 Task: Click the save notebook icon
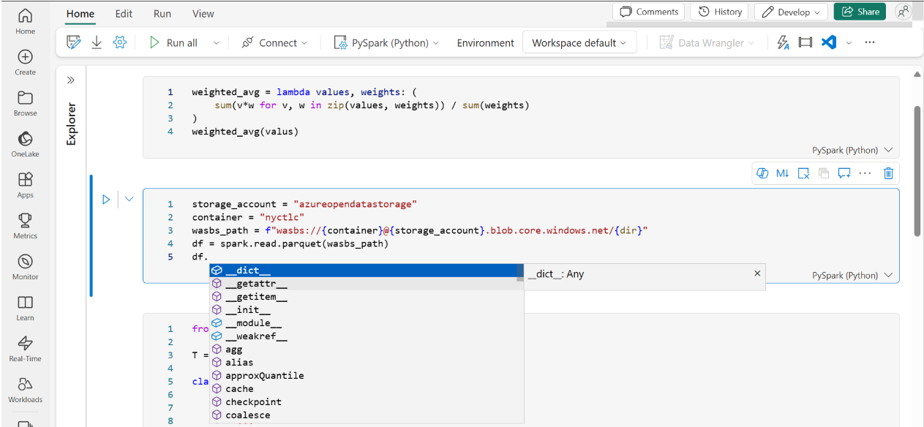point(73,42)
